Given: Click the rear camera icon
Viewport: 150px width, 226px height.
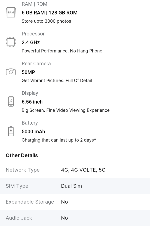Looking at the screenshot, I should (x=11, y=72).
